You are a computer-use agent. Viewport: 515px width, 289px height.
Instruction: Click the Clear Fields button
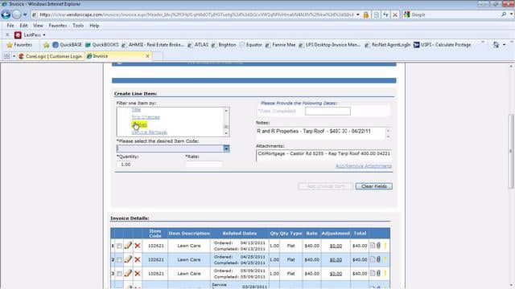click(x=373, y=186)
